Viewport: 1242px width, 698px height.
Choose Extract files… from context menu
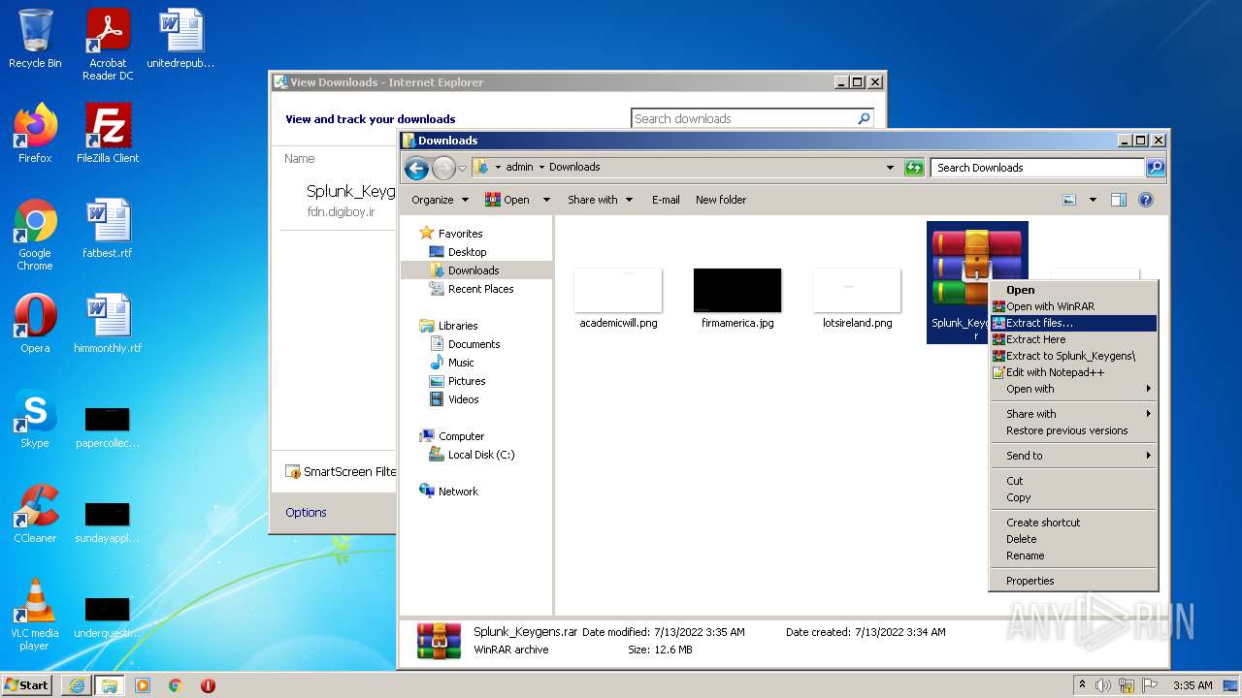coord(1073,323)
